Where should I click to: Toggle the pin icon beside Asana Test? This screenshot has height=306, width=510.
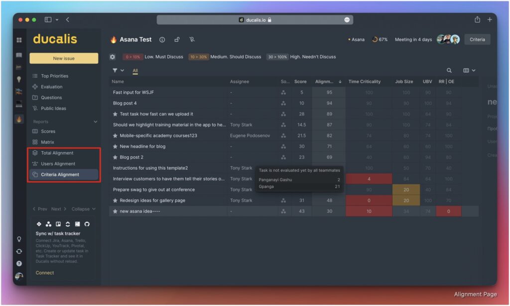point(192,40)
